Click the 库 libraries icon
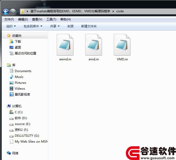The height and width of the screenshot is (160, 176). 9,65
